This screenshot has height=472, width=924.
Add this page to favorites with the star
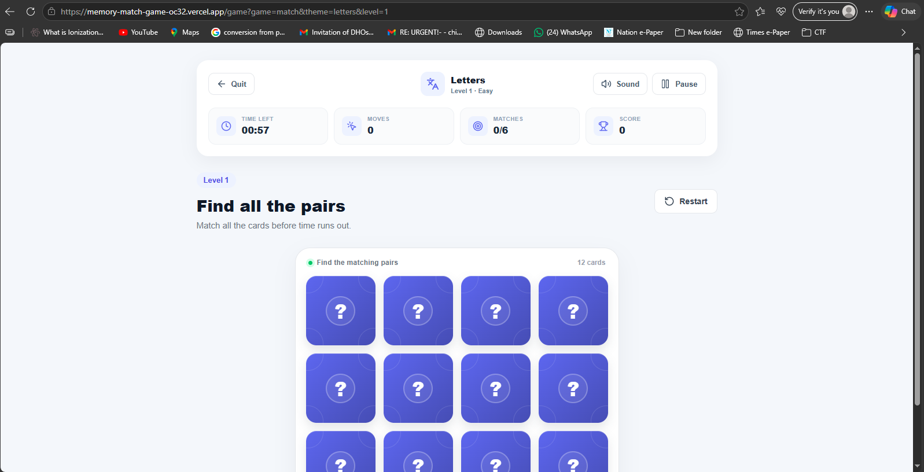(739, 12)
